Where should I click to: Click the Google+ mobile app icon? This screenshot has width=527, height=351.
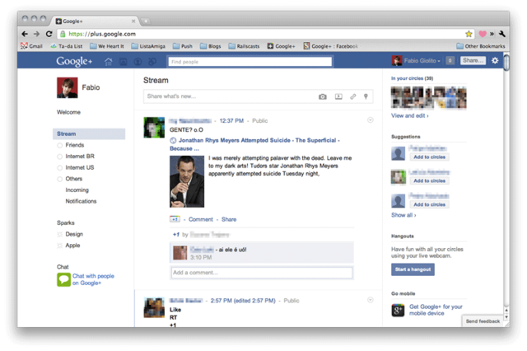click(398, 310)
